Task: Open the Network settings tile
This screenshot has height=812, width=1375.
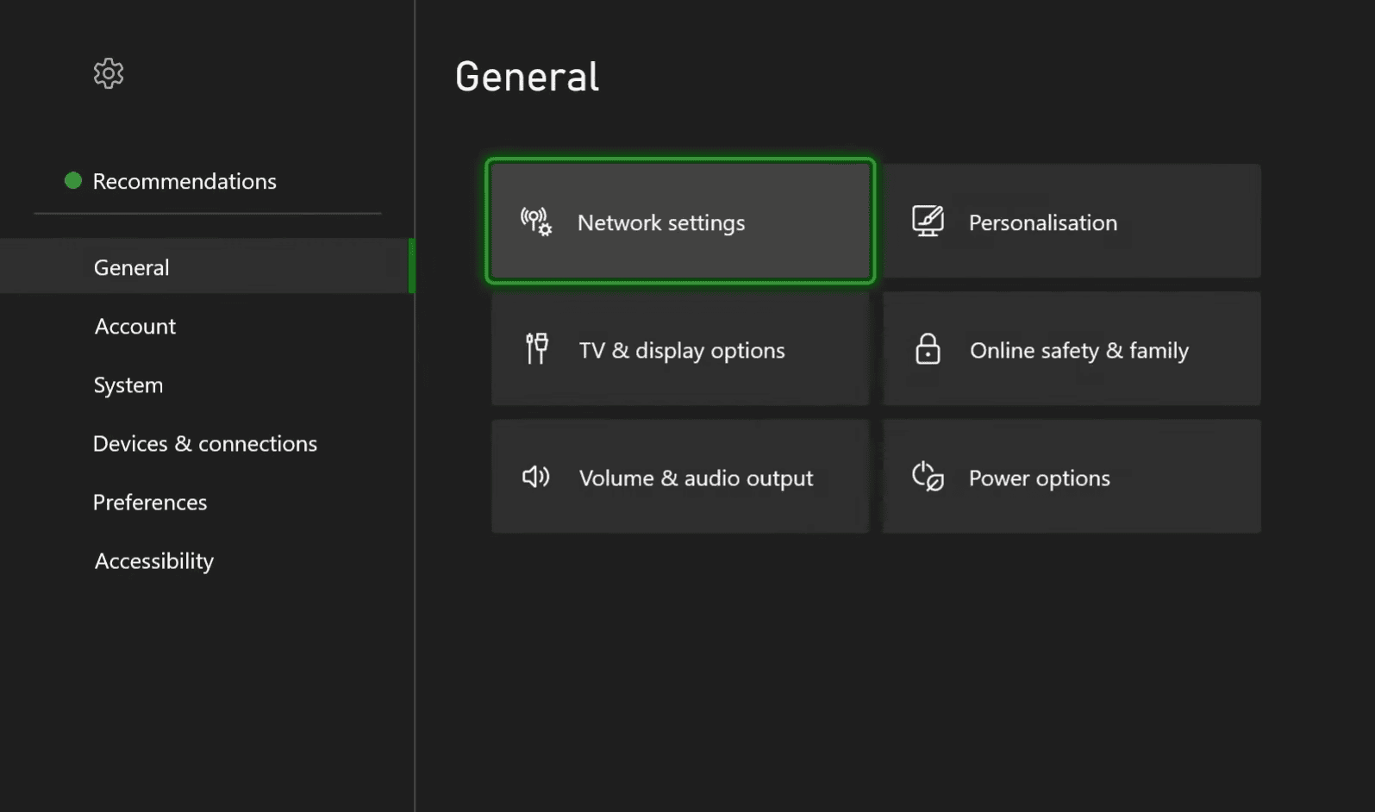Action: pyautogui.click(x=680, y=222)
